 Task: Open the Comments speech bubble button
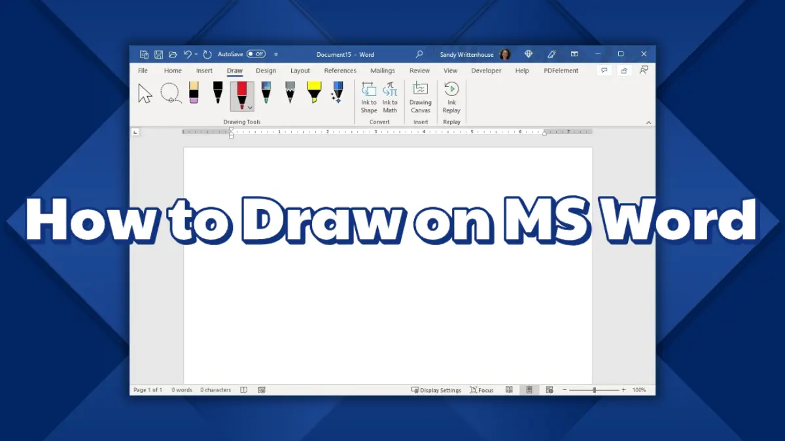tap(604, 71)
